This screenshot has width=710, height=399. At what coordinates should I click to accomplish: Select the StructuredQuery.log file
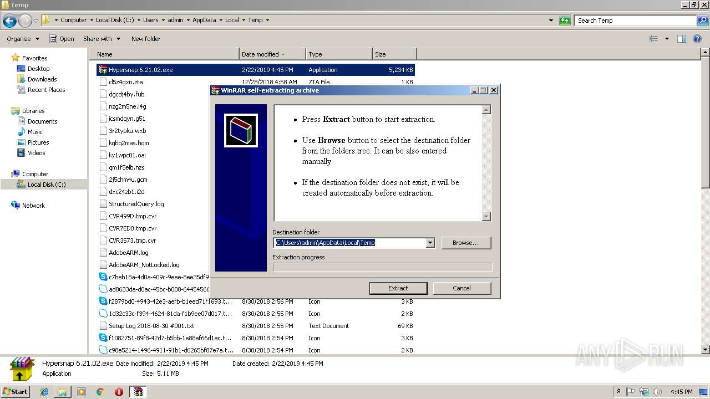pos(136,204)
